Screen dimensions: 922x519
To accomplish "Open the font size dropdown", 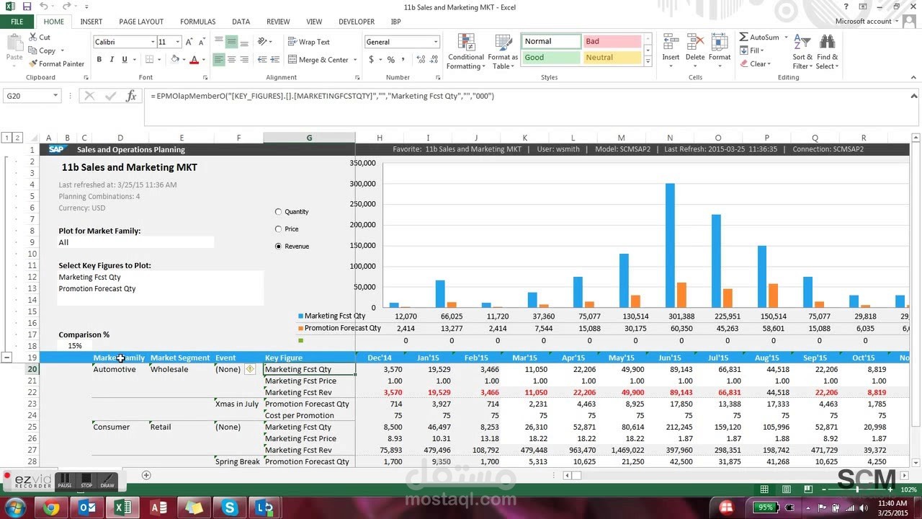I will click(178, 42).
